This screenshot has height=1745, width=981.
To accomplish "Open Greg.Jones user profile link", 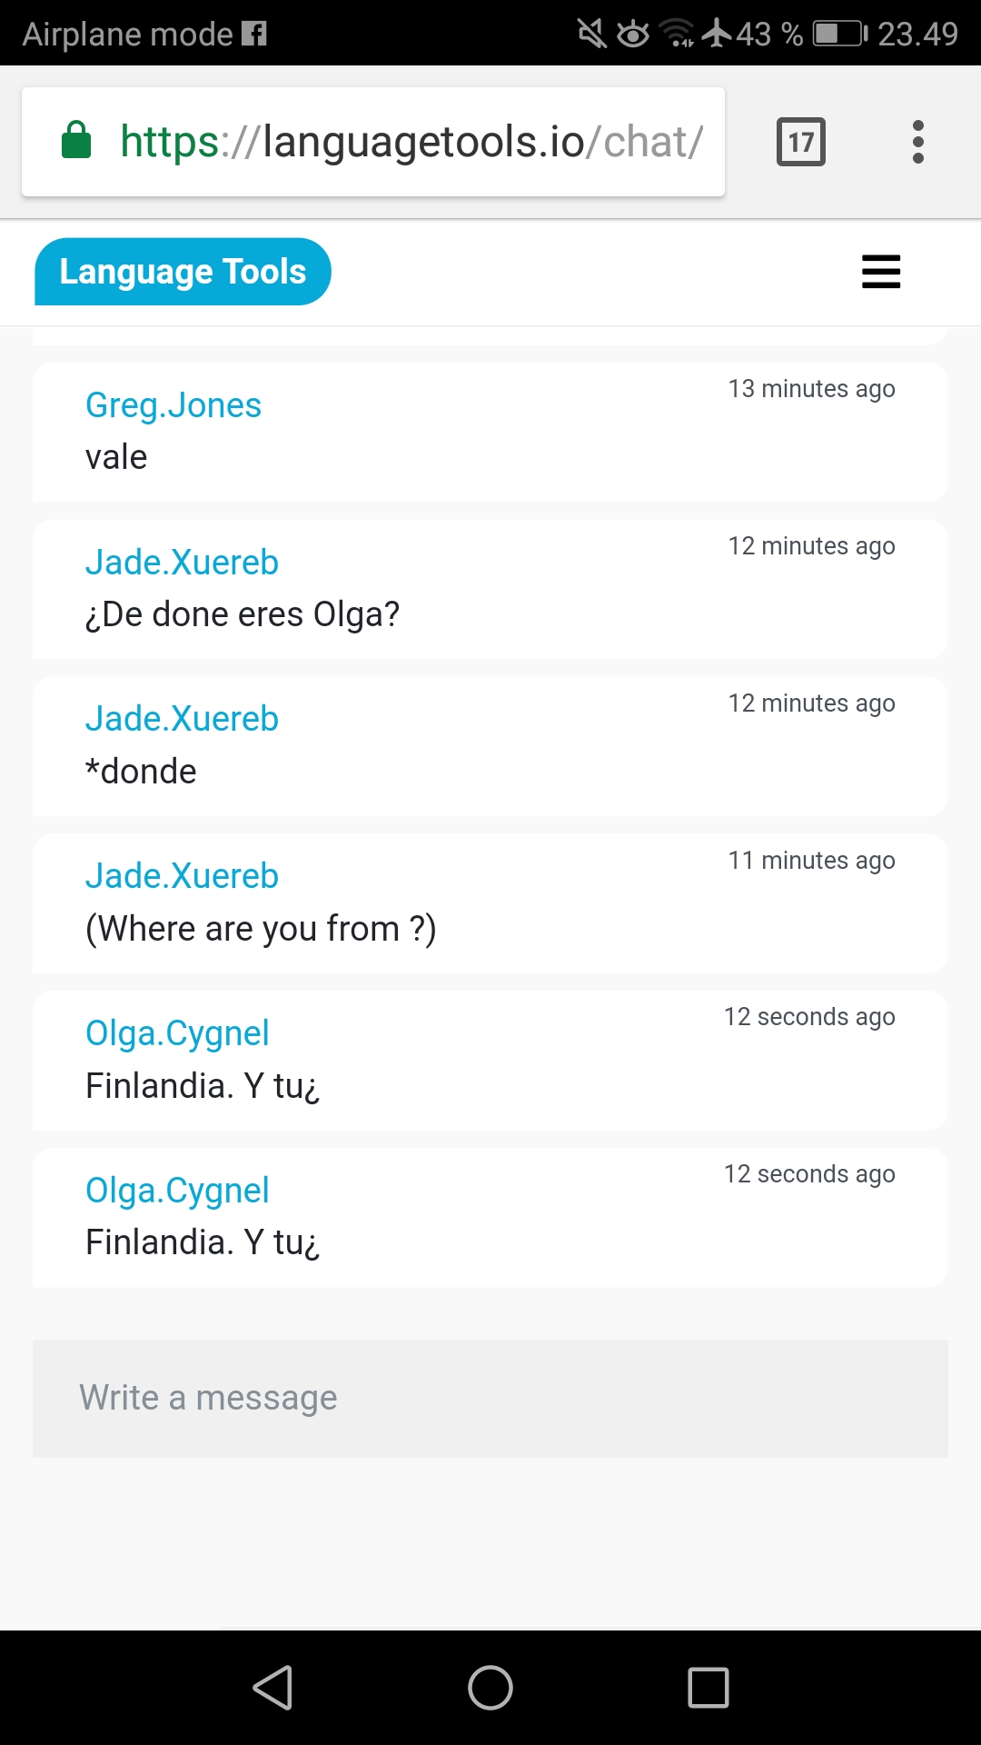I will [x=173, y=405].
